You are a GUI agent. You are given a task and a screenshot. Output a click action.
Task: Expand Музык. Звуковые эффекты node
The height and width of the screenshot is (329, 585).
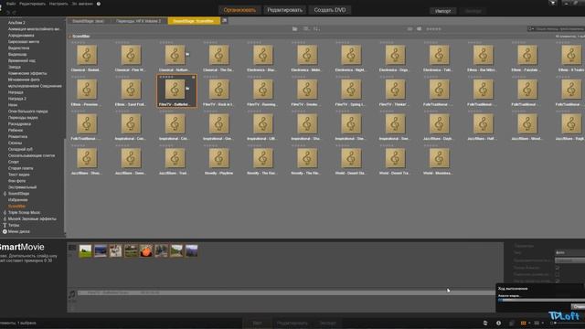click(5, 219)
